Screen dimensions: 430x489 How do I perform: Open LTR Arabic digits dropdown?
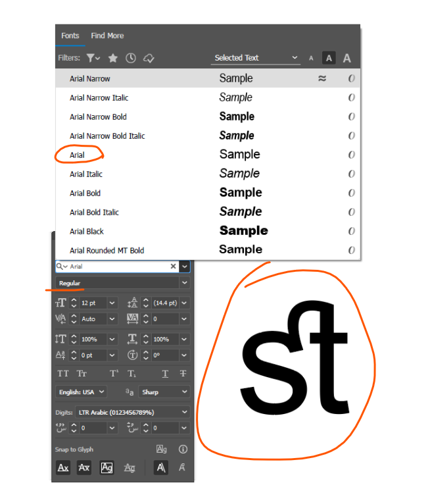pyautogui.click(x=132, y=412)
